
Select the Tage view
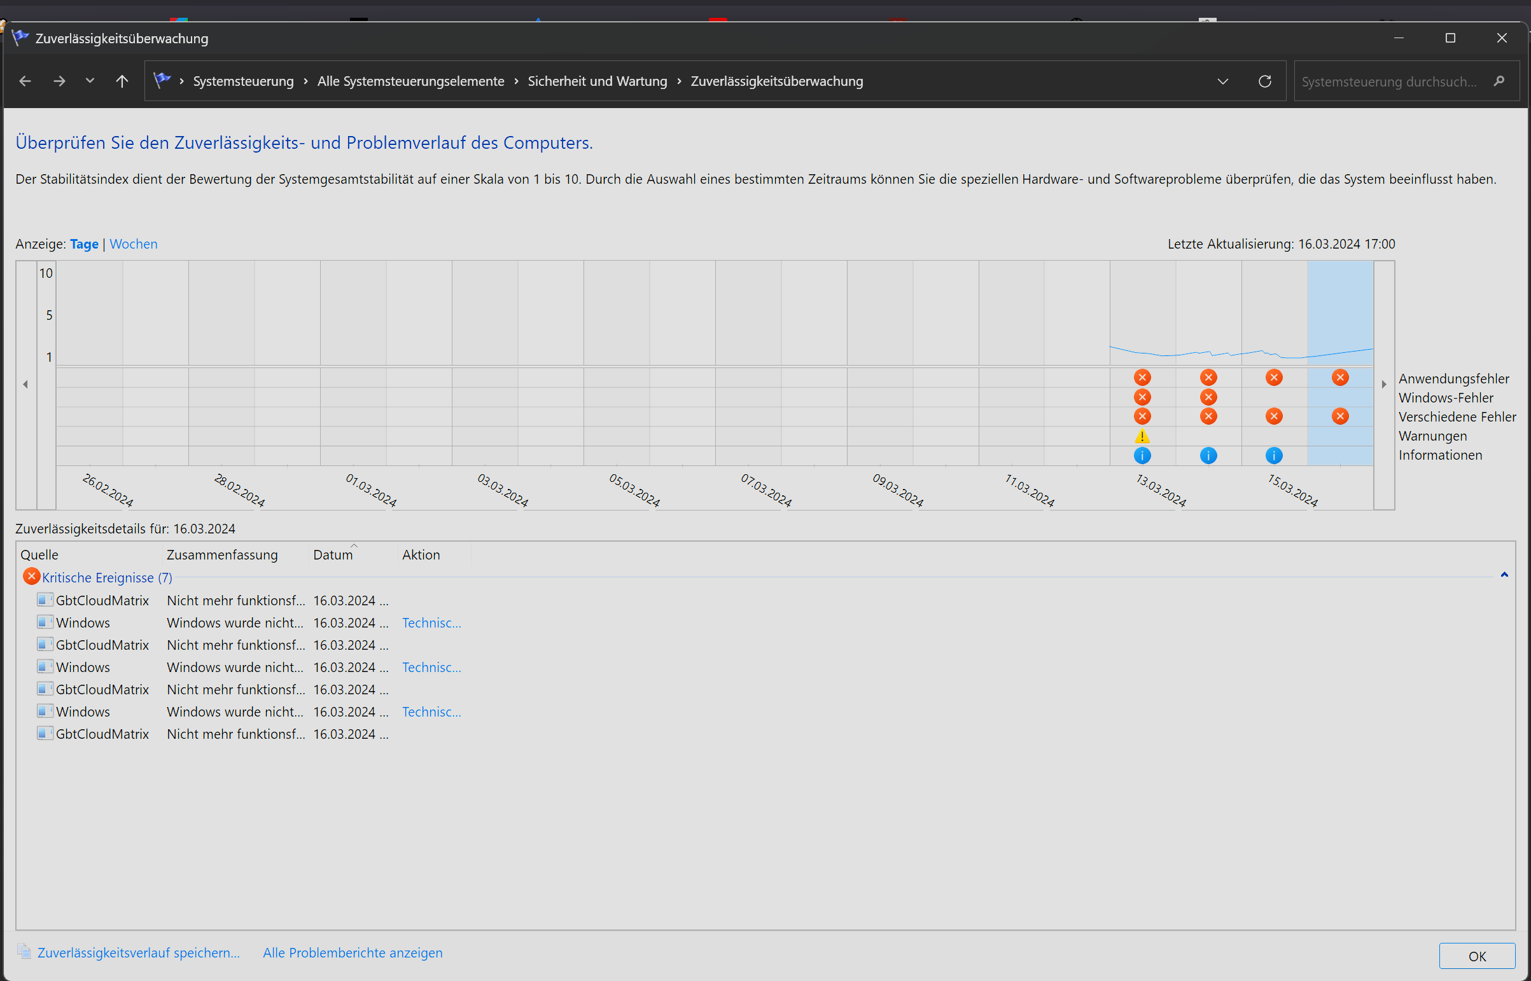point(84,244)
